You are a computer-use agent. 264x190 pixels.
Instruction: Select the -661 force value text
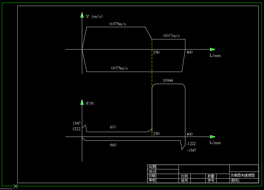[x=112, y=145]
